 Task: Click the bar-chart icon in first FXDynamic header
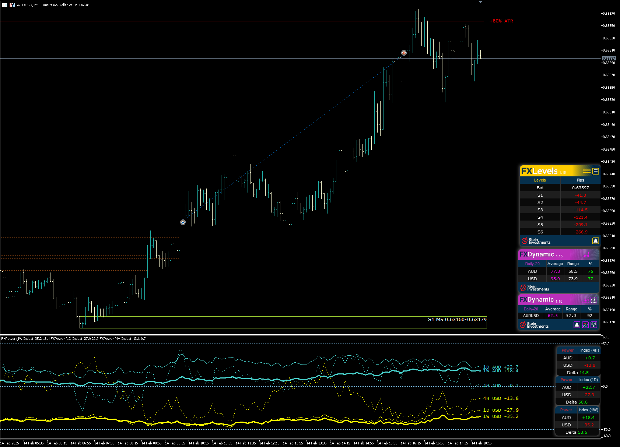coord(586,254)
